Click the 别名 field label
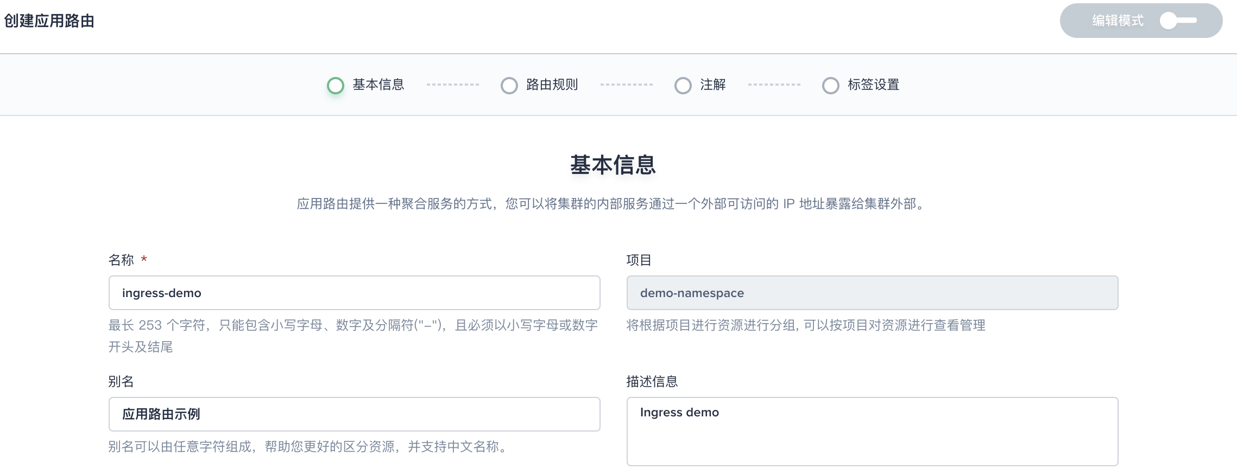 coord(121,382)
